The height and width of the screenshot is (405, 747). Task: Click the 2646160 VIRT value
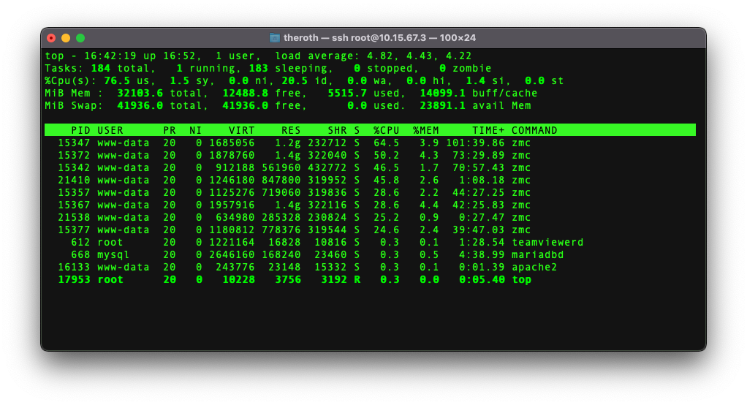[x=232, y=254]
